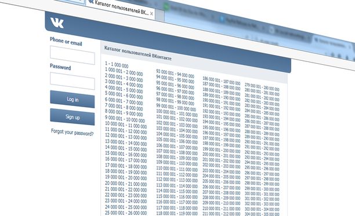Open the 93 000 001 - 94 000 000 link
The image size is (355, 216).
point(175,74)
